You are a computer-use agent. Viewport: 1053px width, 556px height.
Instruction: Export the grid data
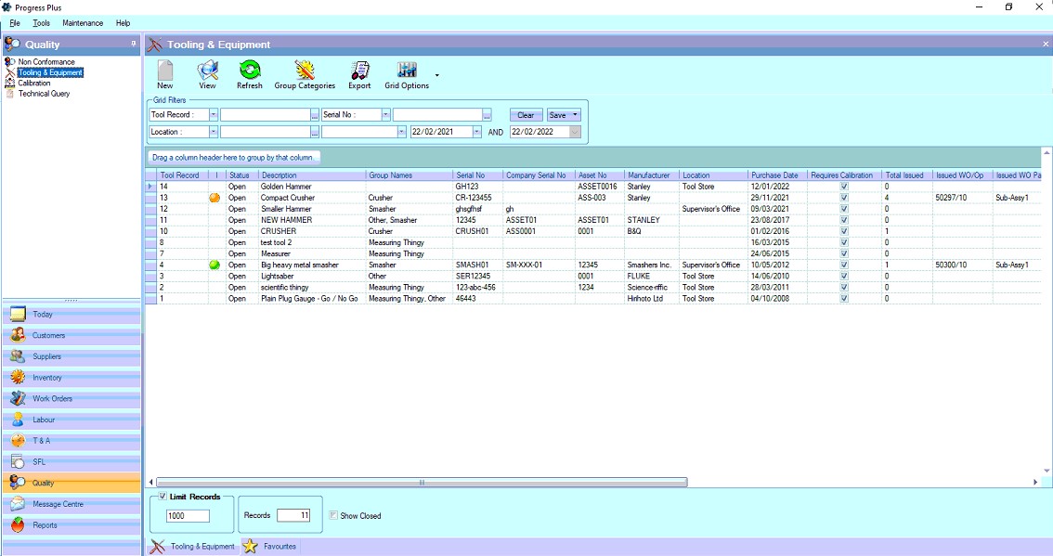click(x=359, y=72)
